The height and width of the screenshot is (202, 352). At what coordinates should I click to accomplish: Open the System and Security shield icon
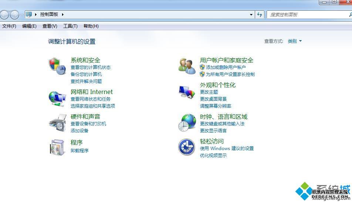coord(57,66)
